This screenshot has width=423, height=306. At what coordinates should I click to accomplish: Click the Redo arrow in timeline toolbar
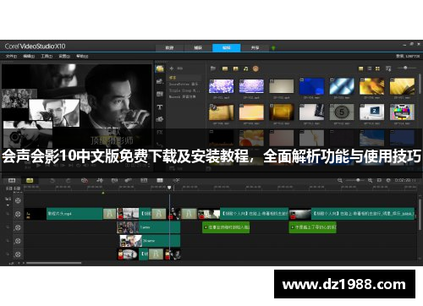coord(68,180)
